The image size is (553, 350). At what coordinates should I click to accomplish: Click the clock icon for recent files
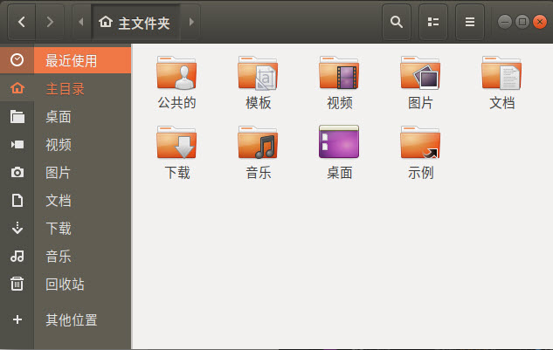17,60
